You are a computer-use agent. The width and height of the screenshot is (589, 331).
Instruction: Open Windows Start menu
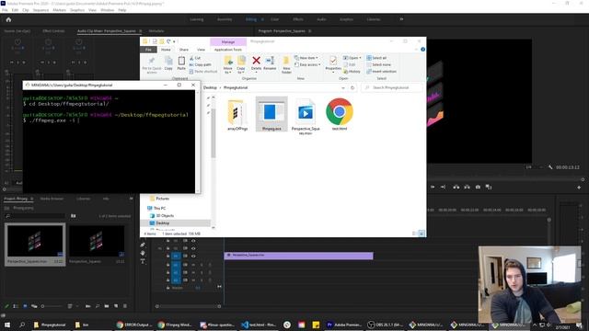point(7,325)
